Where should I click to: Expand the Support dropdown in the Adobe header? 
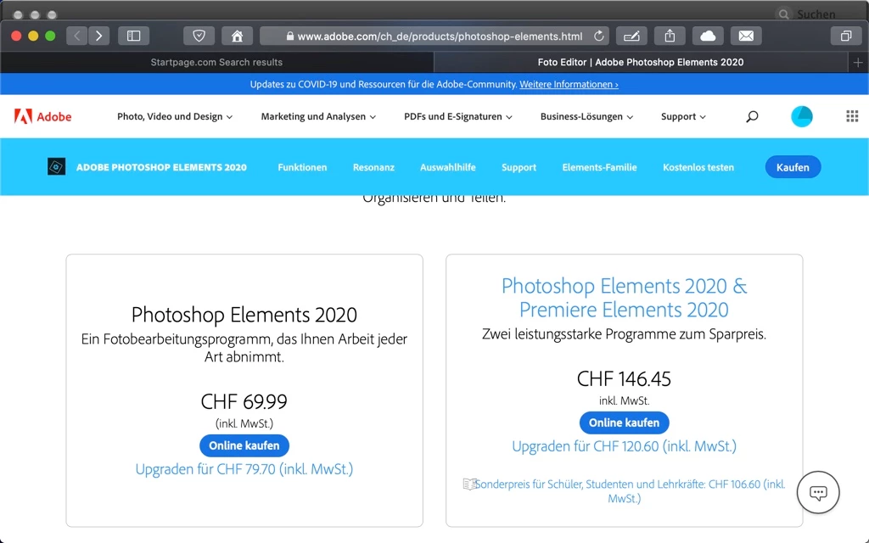click(x=683, y=116)
